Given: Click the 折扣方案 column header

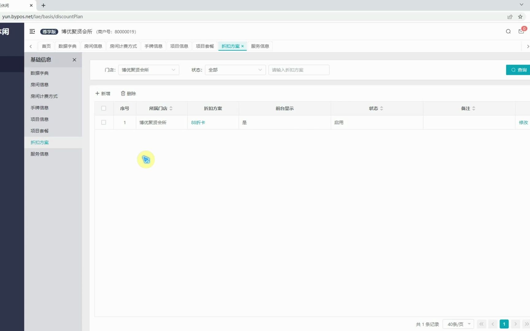Looking at the screenshot, I should 213,108.
